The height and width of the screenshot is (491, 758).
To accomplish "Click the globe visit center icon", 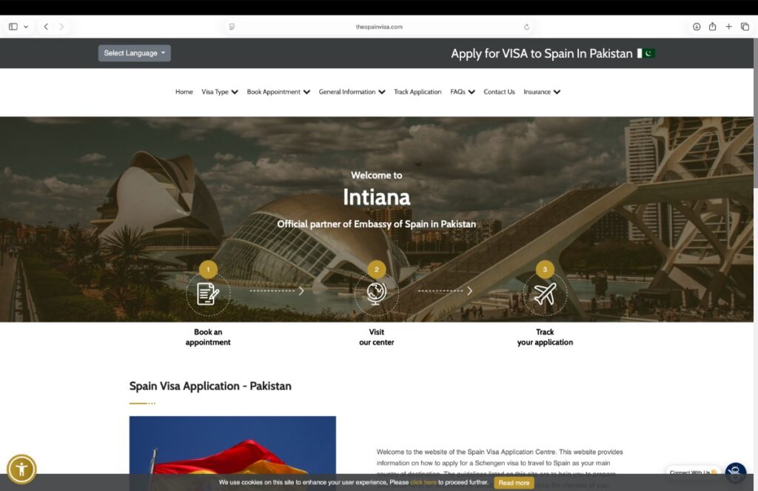I will coord(377,293).
